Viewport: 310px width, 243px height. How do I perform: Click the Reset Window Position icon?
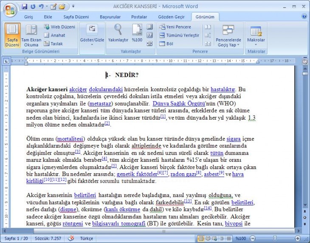[x=208, y=43]
